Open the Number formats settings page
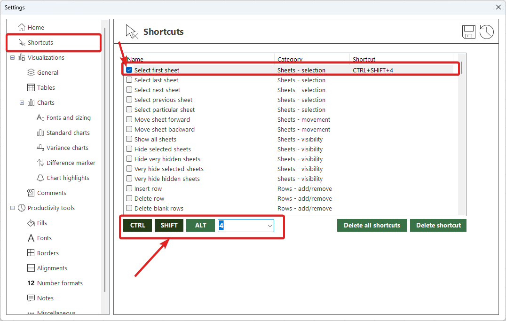This screenshot has width=506, height=321. pyautogui.click(x=60, y=283)
